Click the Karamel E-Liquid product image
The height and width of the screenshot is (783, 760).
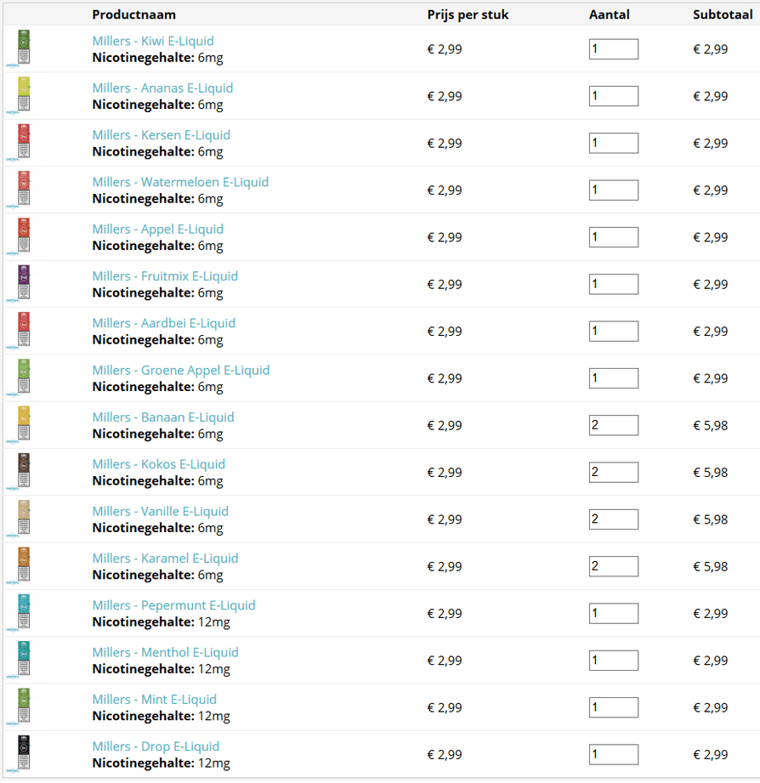pyautogui.click(x=23, y=564)
